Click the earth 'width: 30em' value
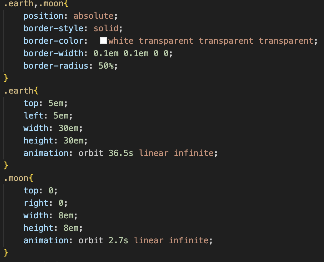Image resolution: width=324 pixels, height=262 pixels. (69, 128)
